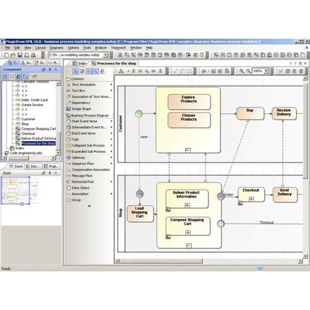
Task: Click the Zoom Out magnifier icon
Action: click(249, 71)
